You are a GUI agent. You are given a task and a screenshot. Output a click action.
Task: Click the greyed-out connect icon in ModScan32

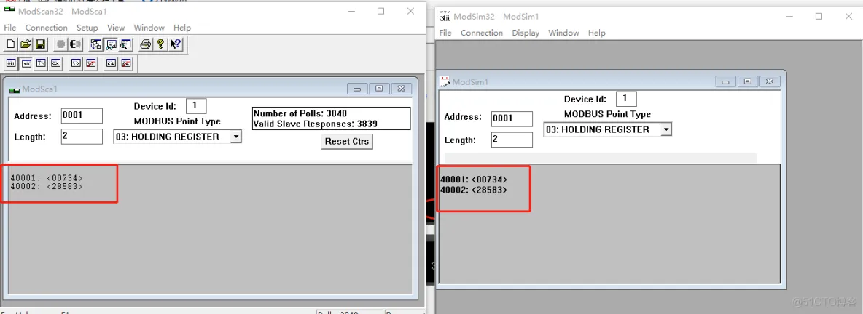tap(61, 44)
